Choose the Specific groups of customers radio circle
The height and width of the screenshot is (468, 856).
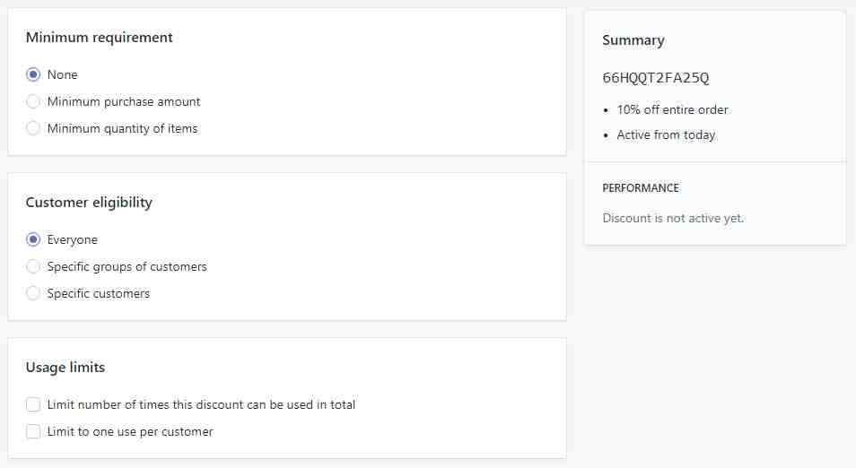point(33,267)
